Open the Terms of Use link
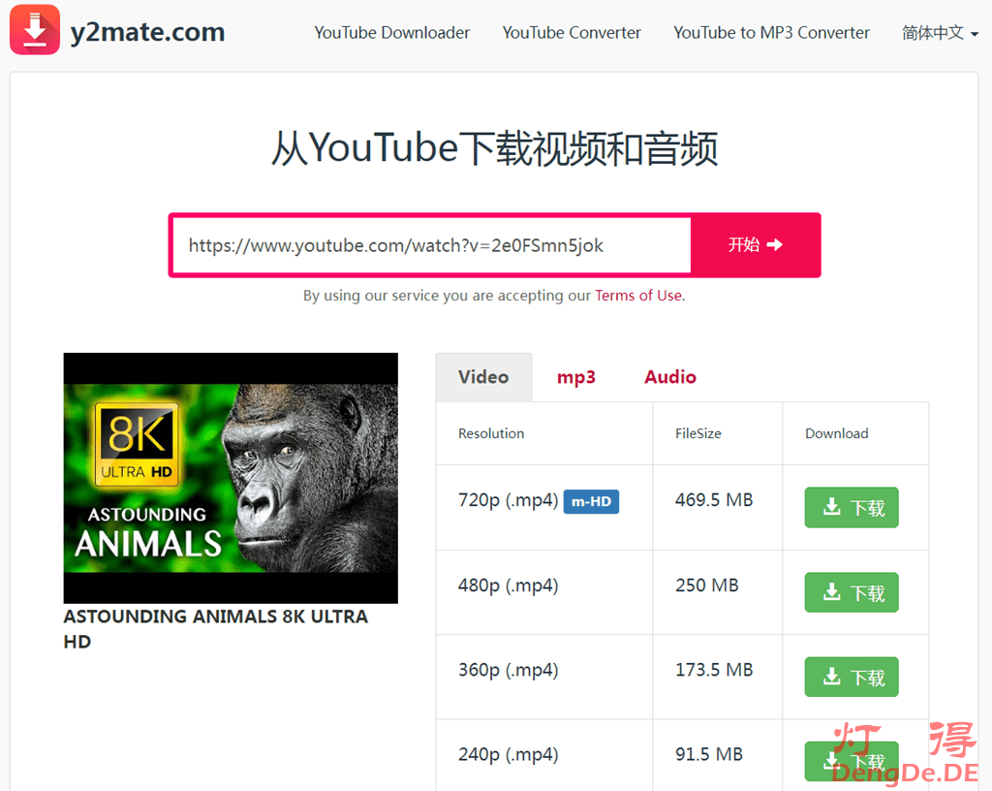Image resolution: width=992 pixels, height=791 pixels. pos(638,296)
